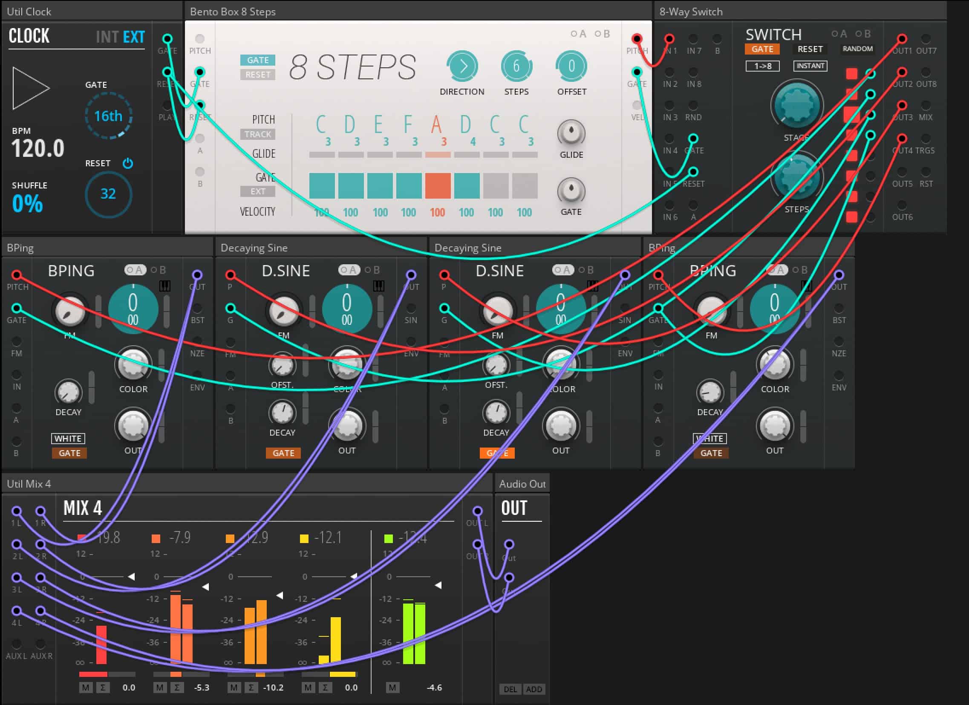The image size is (969, 705).
Task: Click DEL button in Audio Out
Action: 510,689
